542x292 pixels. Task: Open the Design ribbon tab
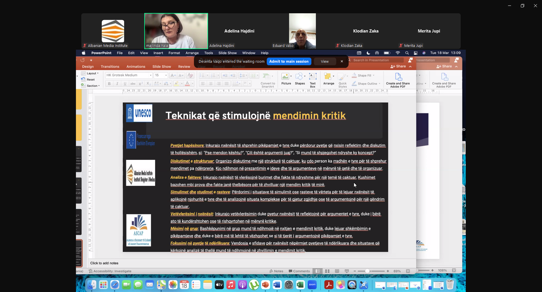click(x=88, y=67)
